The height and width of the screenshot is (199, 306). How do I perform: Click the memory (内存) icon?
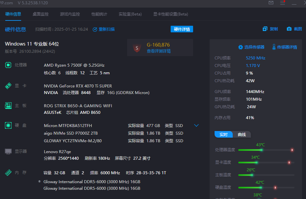(x=8, y=173)
